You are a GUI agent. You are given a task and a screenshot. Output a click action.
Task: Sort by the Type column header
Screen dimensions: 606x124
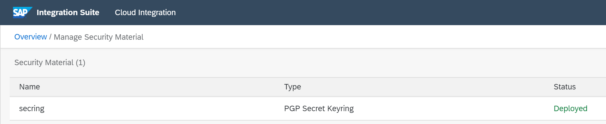pyautogui.click(x=292, y=87)
